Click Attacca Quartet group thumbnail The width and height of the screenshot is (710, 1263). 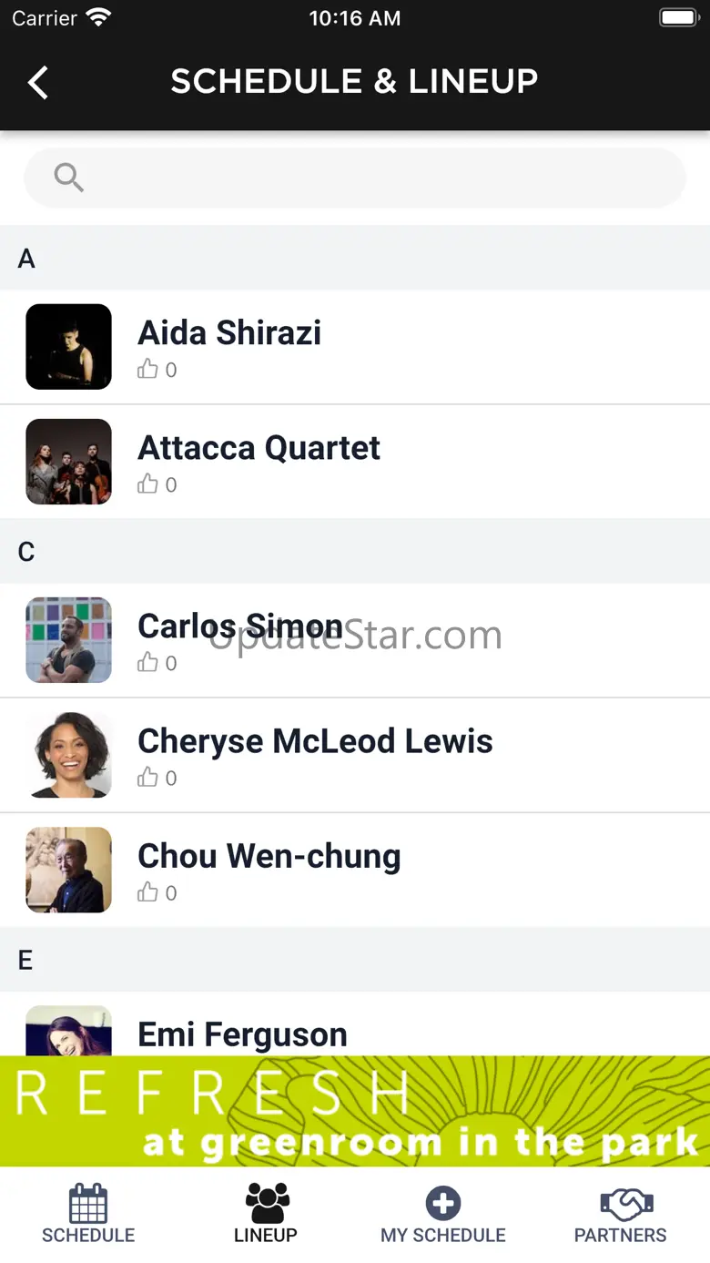[x=68, y=462]
